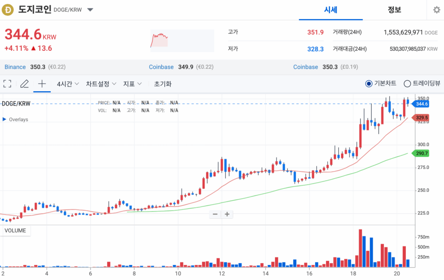Click the large 344.6 KRW price
Viewport: 444px width, 280px height.
point(30,35)
